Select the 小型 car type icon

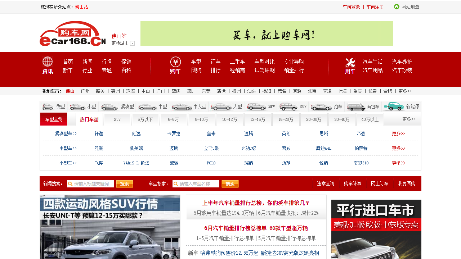[77, 107]
